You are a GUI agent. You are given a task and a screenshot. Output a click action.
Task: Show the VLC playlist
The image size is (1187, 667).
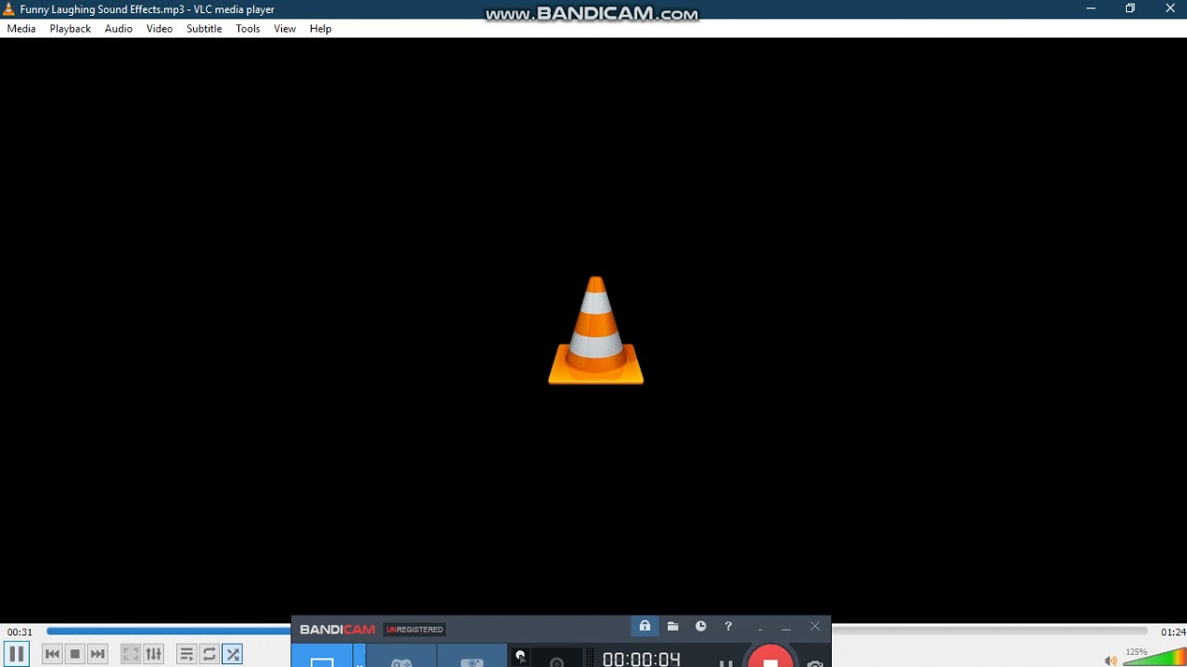click(x=186, y=654)
